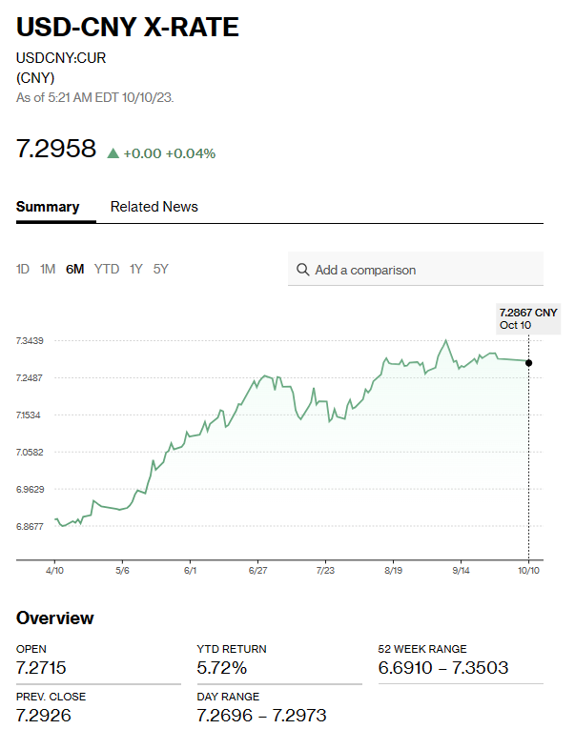Set chart range to 5Y

(161, 269)
